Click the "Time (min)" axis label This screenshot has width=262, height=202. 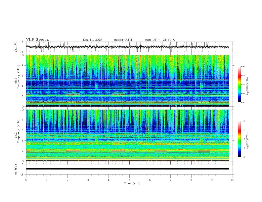(132, 183)
